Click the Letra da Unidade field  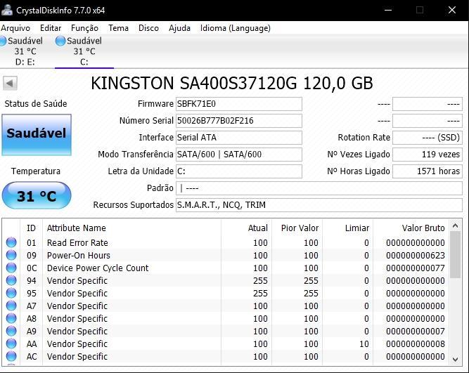pos(238,171)
